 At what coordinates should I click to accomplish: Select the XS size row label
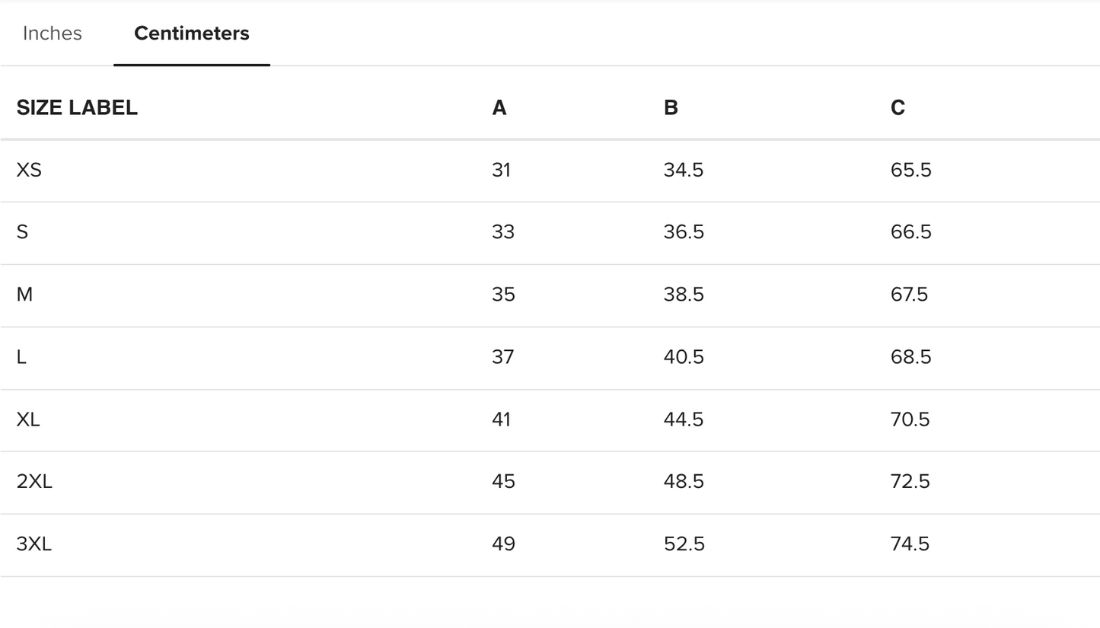(29, 170)
